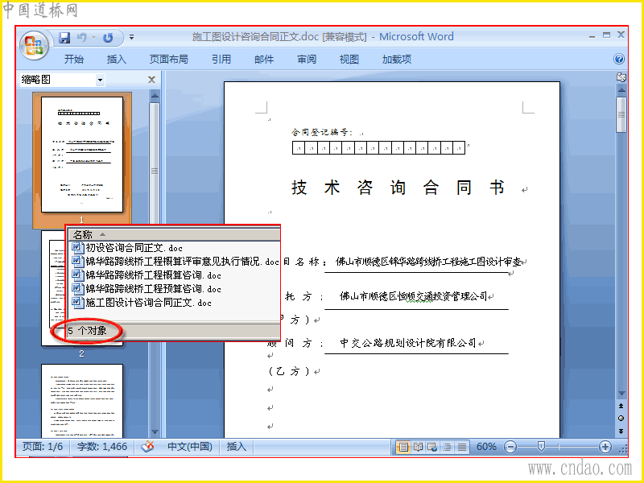Open the 插入 ribbon tab
The height and width of the screenshot is (483, 644).
click(x=116, y=59)
